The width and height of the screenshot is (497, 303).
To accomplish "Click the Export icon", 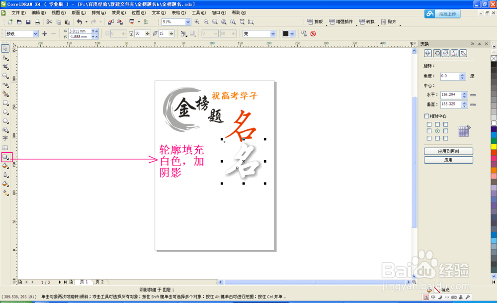I will 120,22.
